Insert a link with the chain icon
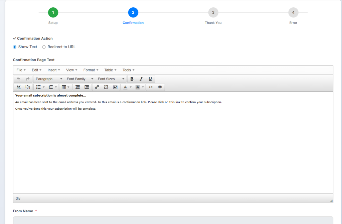 (97, 87)
